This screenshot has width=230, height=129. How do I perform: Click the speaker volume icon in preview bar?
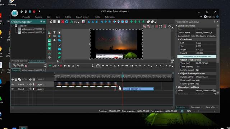tap(78, 66)
